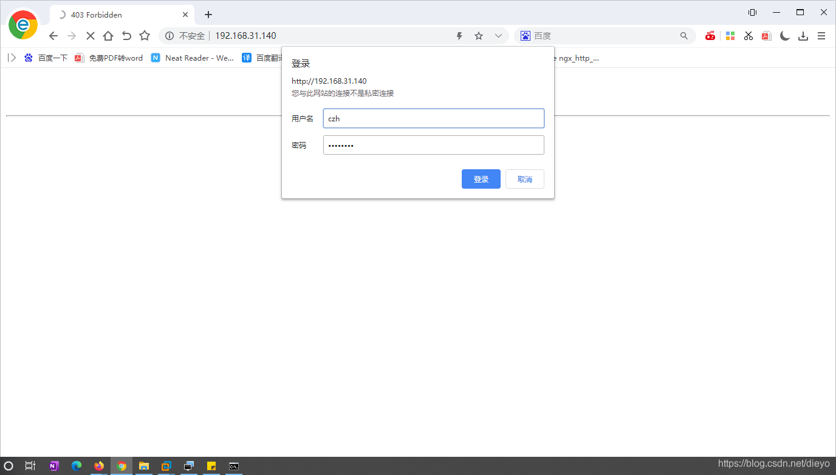
Task: Open OneNote from the taskbar
Action: click(54, 466)
